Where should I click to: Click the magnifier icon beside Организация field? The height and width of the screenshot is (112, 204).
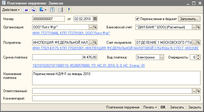click(x=95, y=27)
